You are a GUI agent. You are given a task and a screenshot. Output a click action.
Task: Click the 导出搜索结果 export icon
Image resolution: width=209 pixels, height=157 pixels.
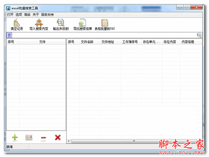tap(83, 23)
